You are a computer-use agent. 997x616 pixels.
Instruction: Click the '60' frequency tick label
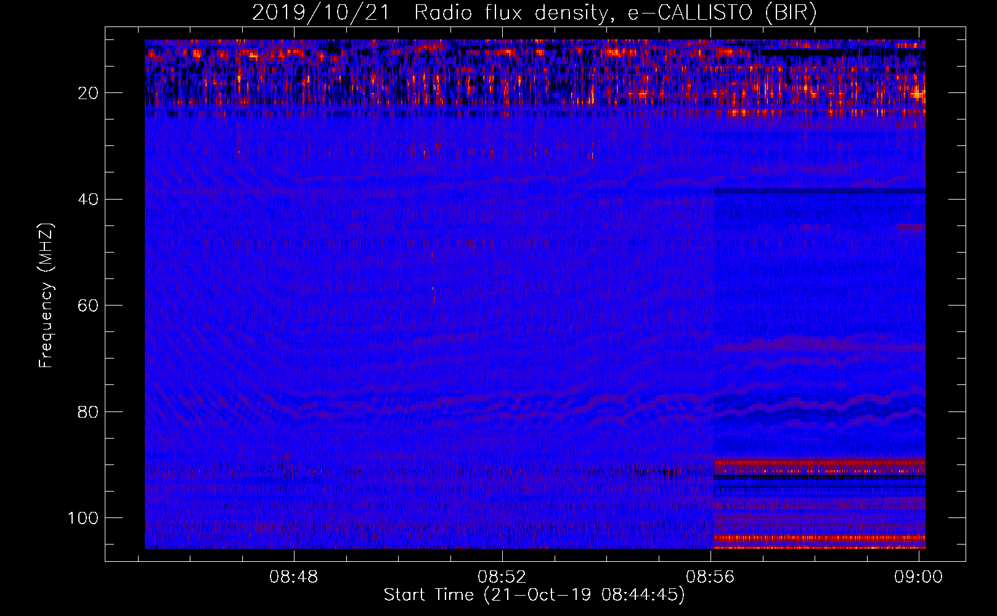tap(88, 306)
